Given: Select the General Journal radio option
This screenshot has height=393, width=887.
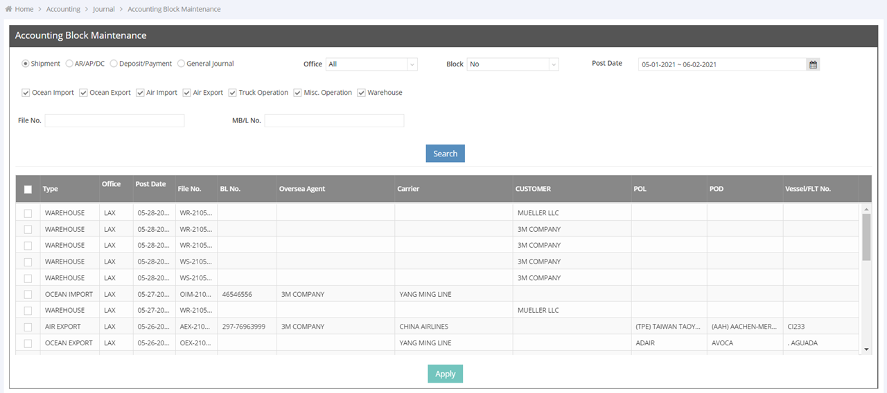Looking at the screenshot, I should click(182, 64).
